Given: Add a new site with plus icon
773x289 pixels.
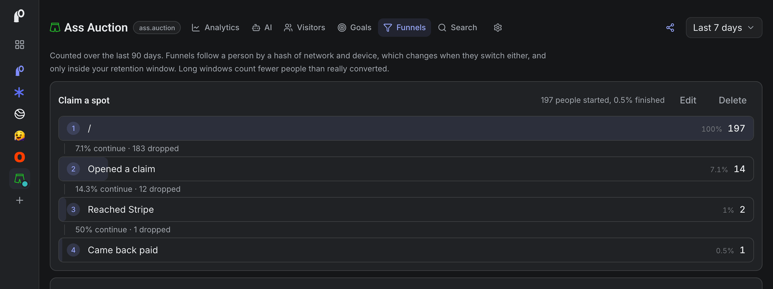Looking at the screenshot, I should (20, 200).
